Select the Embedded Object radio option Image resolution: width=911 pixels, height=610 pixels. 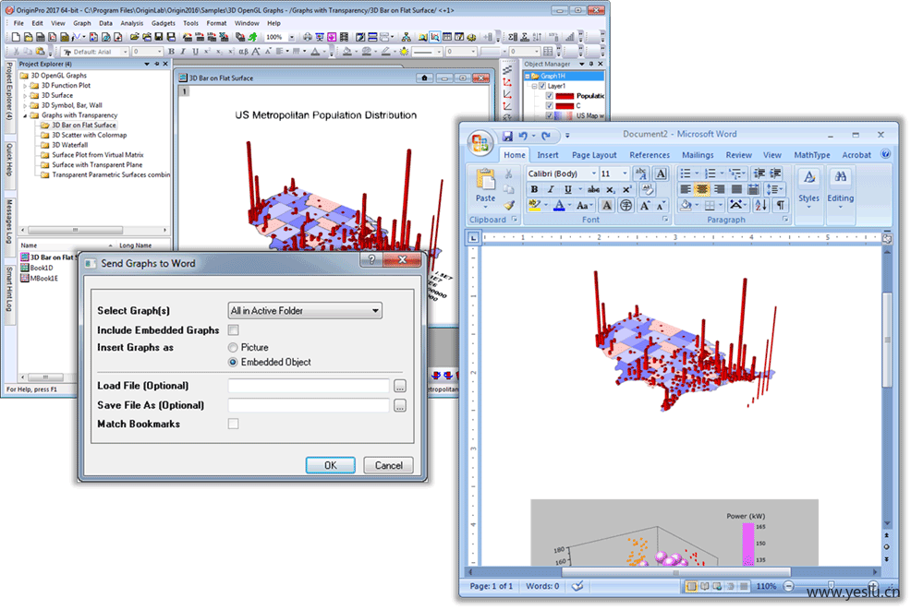point(233,362)
